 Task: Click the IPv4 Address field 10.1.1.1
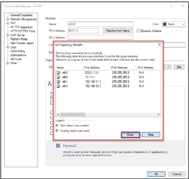83,31
